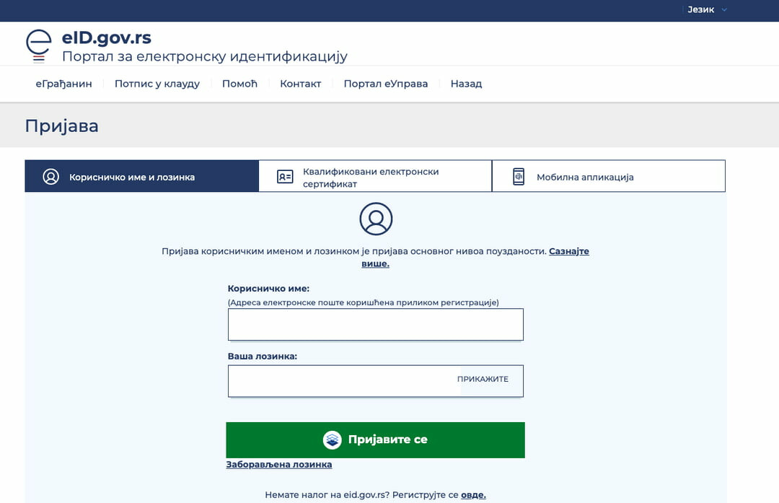The width and height of the screenshot is (779, 503).
Task: Click the emblem icon on login button
Action: 332,440
